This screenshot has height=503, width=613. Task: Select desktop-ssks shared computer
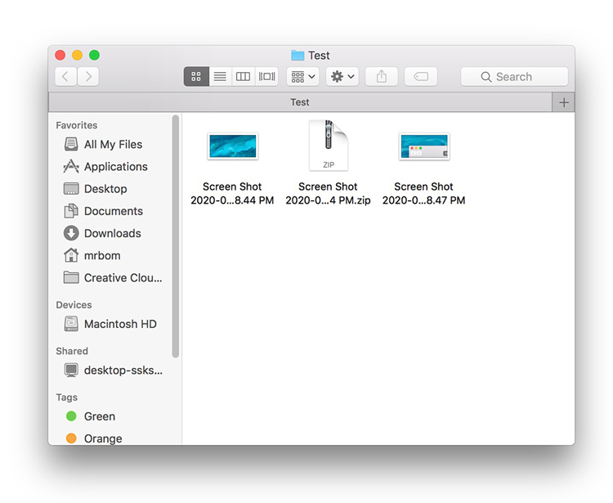113,370
